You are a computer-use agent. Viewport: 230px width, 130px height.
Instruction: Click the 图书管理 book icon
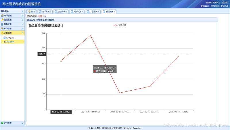coord(2,24)
